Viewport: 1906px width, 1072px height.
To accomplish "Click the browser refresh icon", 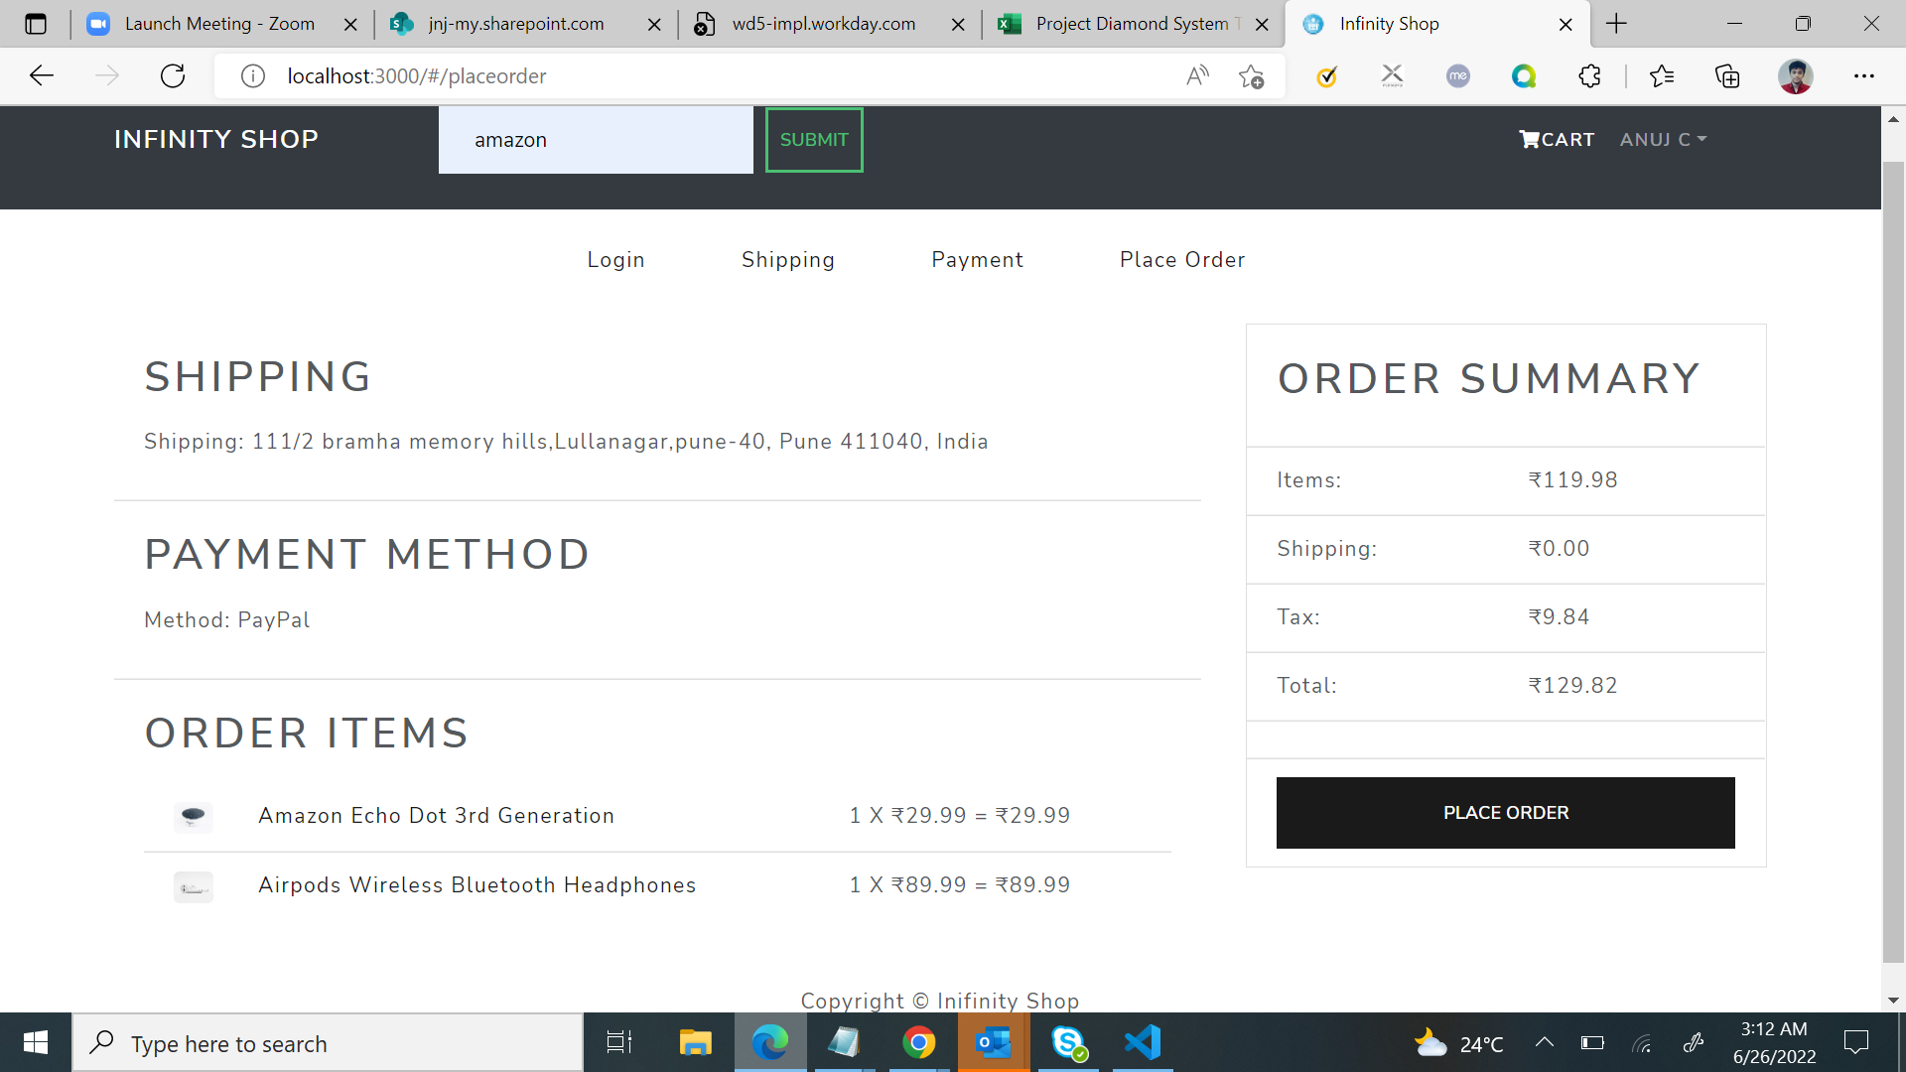I will [173, 76].
